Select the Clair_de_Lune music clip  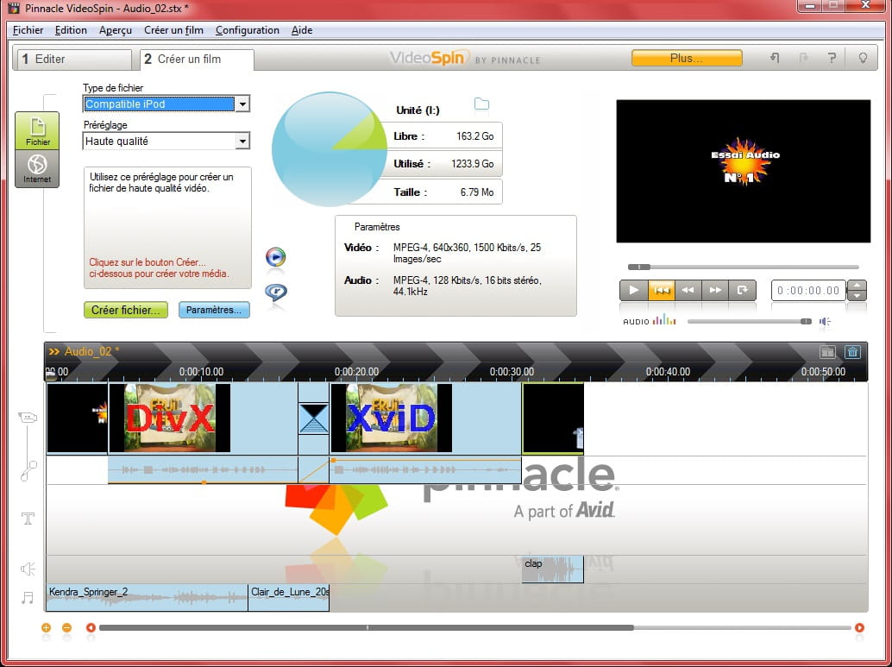(289, 598)
